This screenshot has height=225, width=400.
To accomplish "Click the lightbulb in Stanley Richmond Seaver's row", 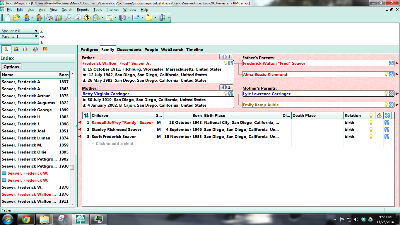I will [x=371, y=129].
